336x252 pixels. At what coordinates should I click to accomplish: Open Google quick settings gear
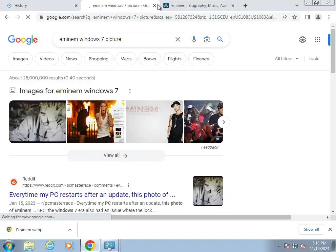[302, 40]
